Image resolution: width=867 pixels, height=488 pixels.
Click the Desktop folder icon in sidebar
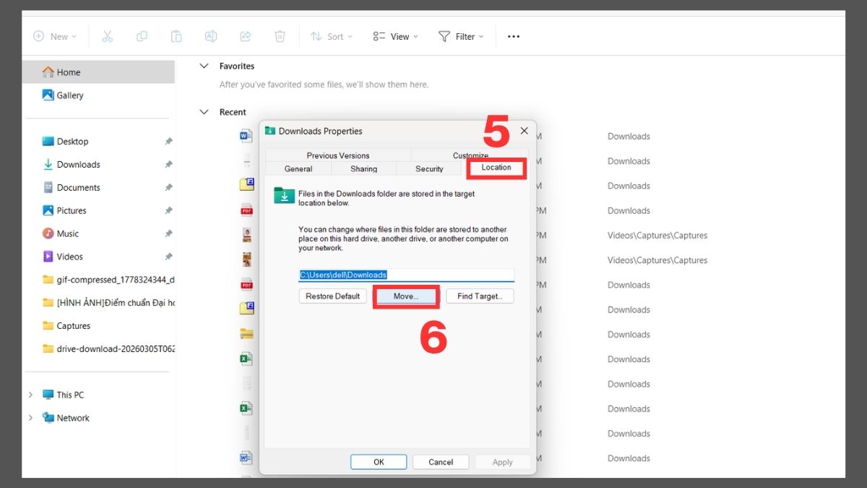(x=48, y=141)
